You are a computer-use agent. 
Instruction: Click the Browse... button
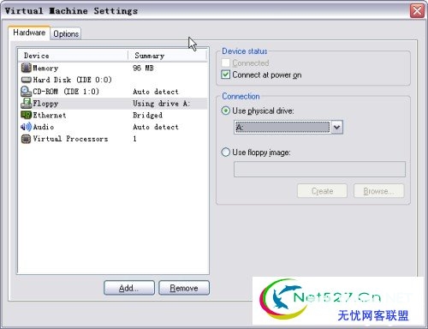pyautogui.click(x=379, y=191)
